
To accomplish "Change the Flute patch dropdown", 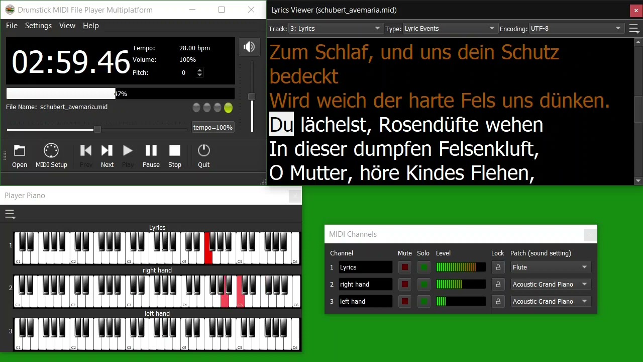I will point(551,267).
